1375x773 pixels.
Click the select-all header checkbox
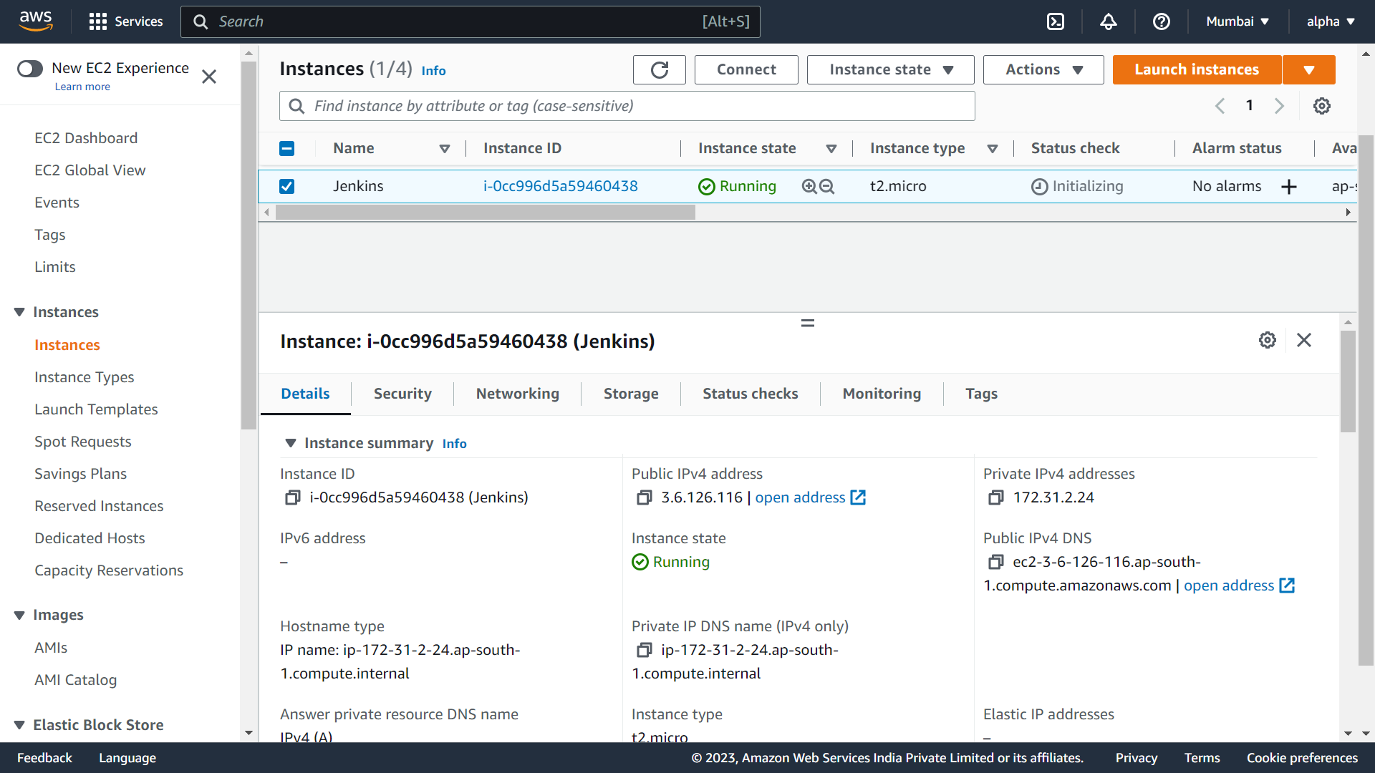point(286,148)
